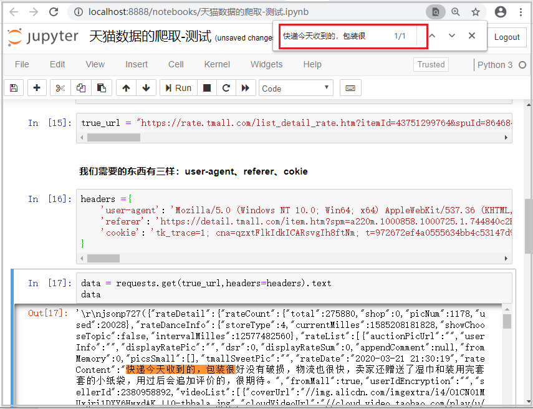Viewport: 533px width, 409px height.
Task: Copy selected cells icon
Action: point(81,88)
